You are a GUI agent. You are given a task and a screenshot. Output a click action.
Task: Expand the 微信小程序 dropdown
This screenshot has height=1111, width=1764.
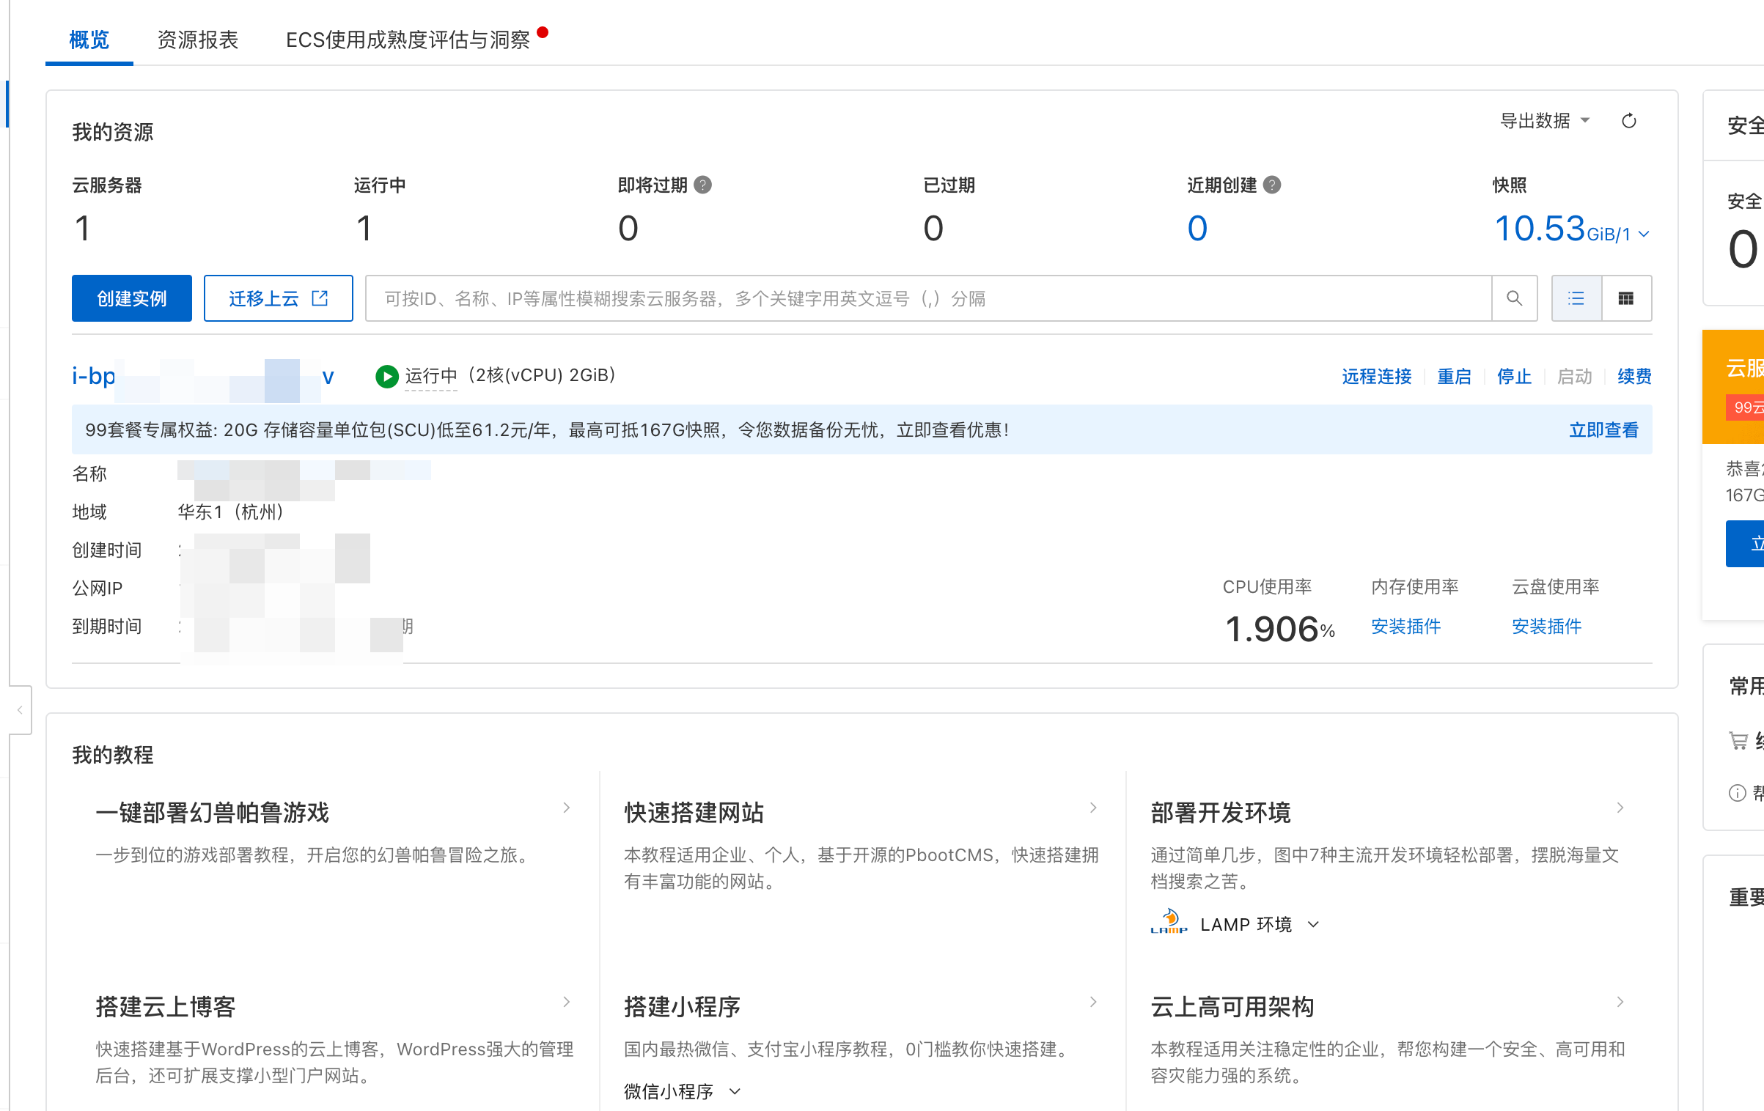[x=735, y=1091]
